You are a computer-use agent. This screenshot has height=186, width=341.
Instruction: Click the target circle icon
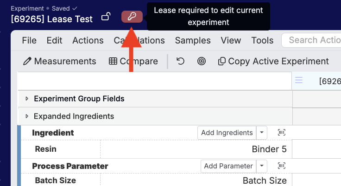[202, 61]
